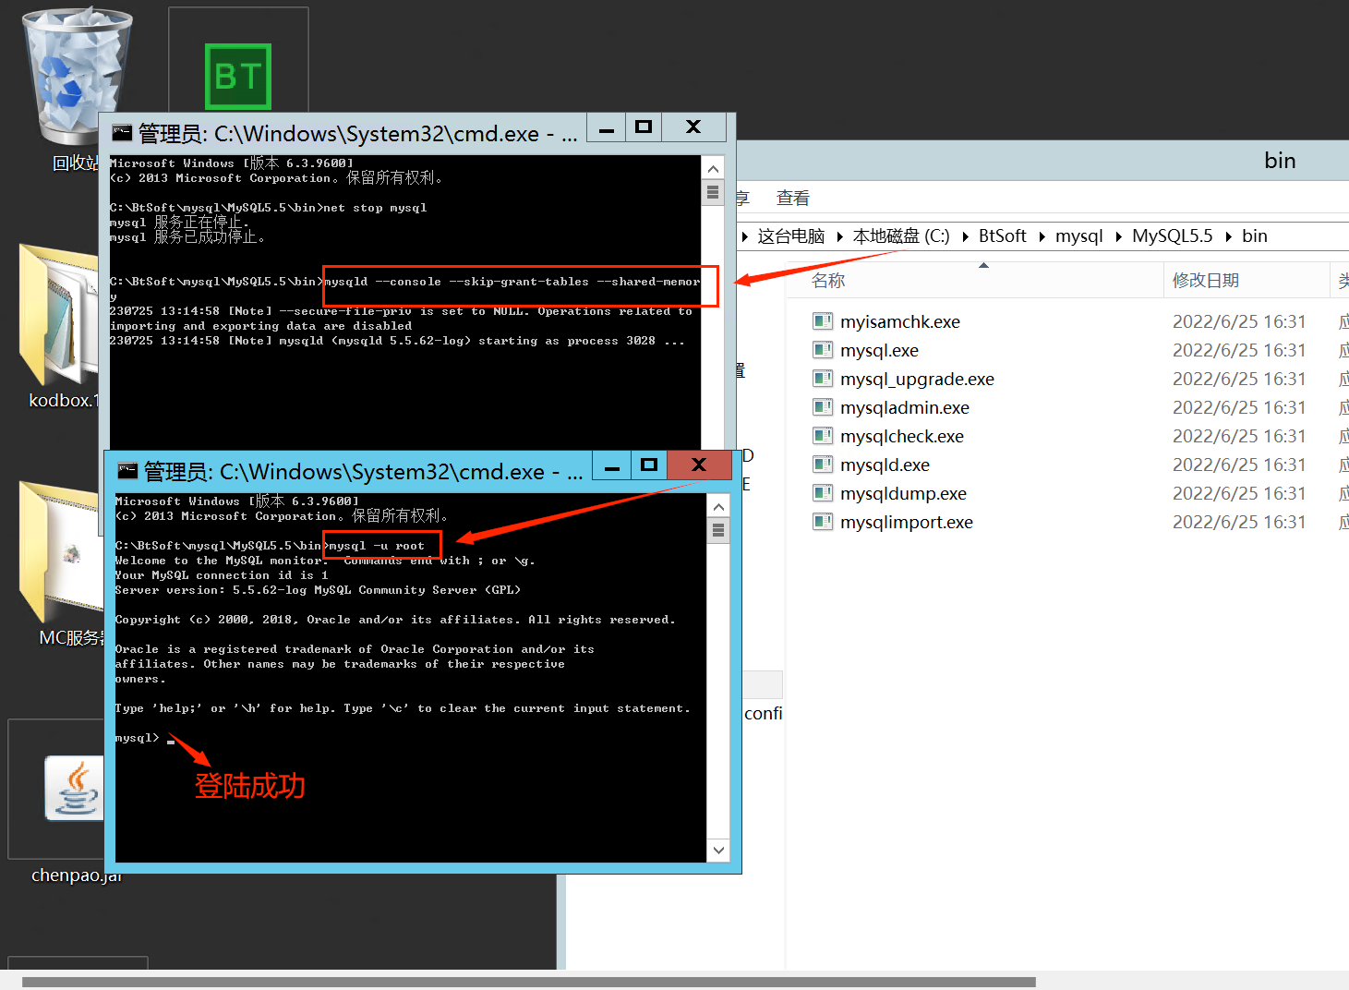Navigate to 本地磁盘 (C:) breadcrumb

tap(901, 235)
